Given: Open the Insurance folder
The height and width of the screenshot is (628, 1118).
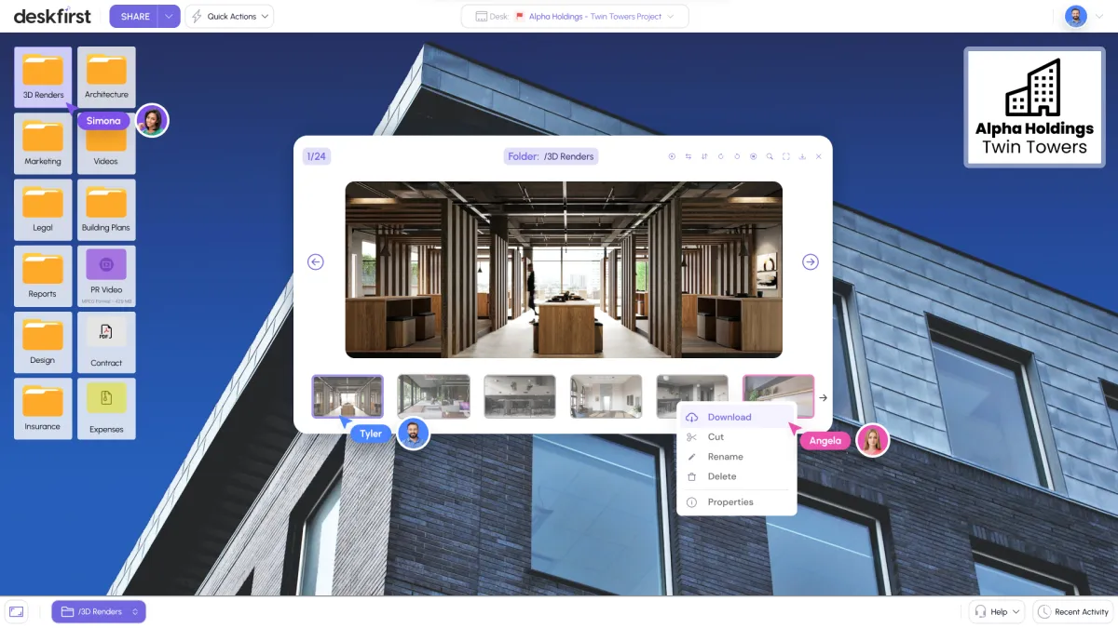Looking at the screenshot, I should (43, 408).
